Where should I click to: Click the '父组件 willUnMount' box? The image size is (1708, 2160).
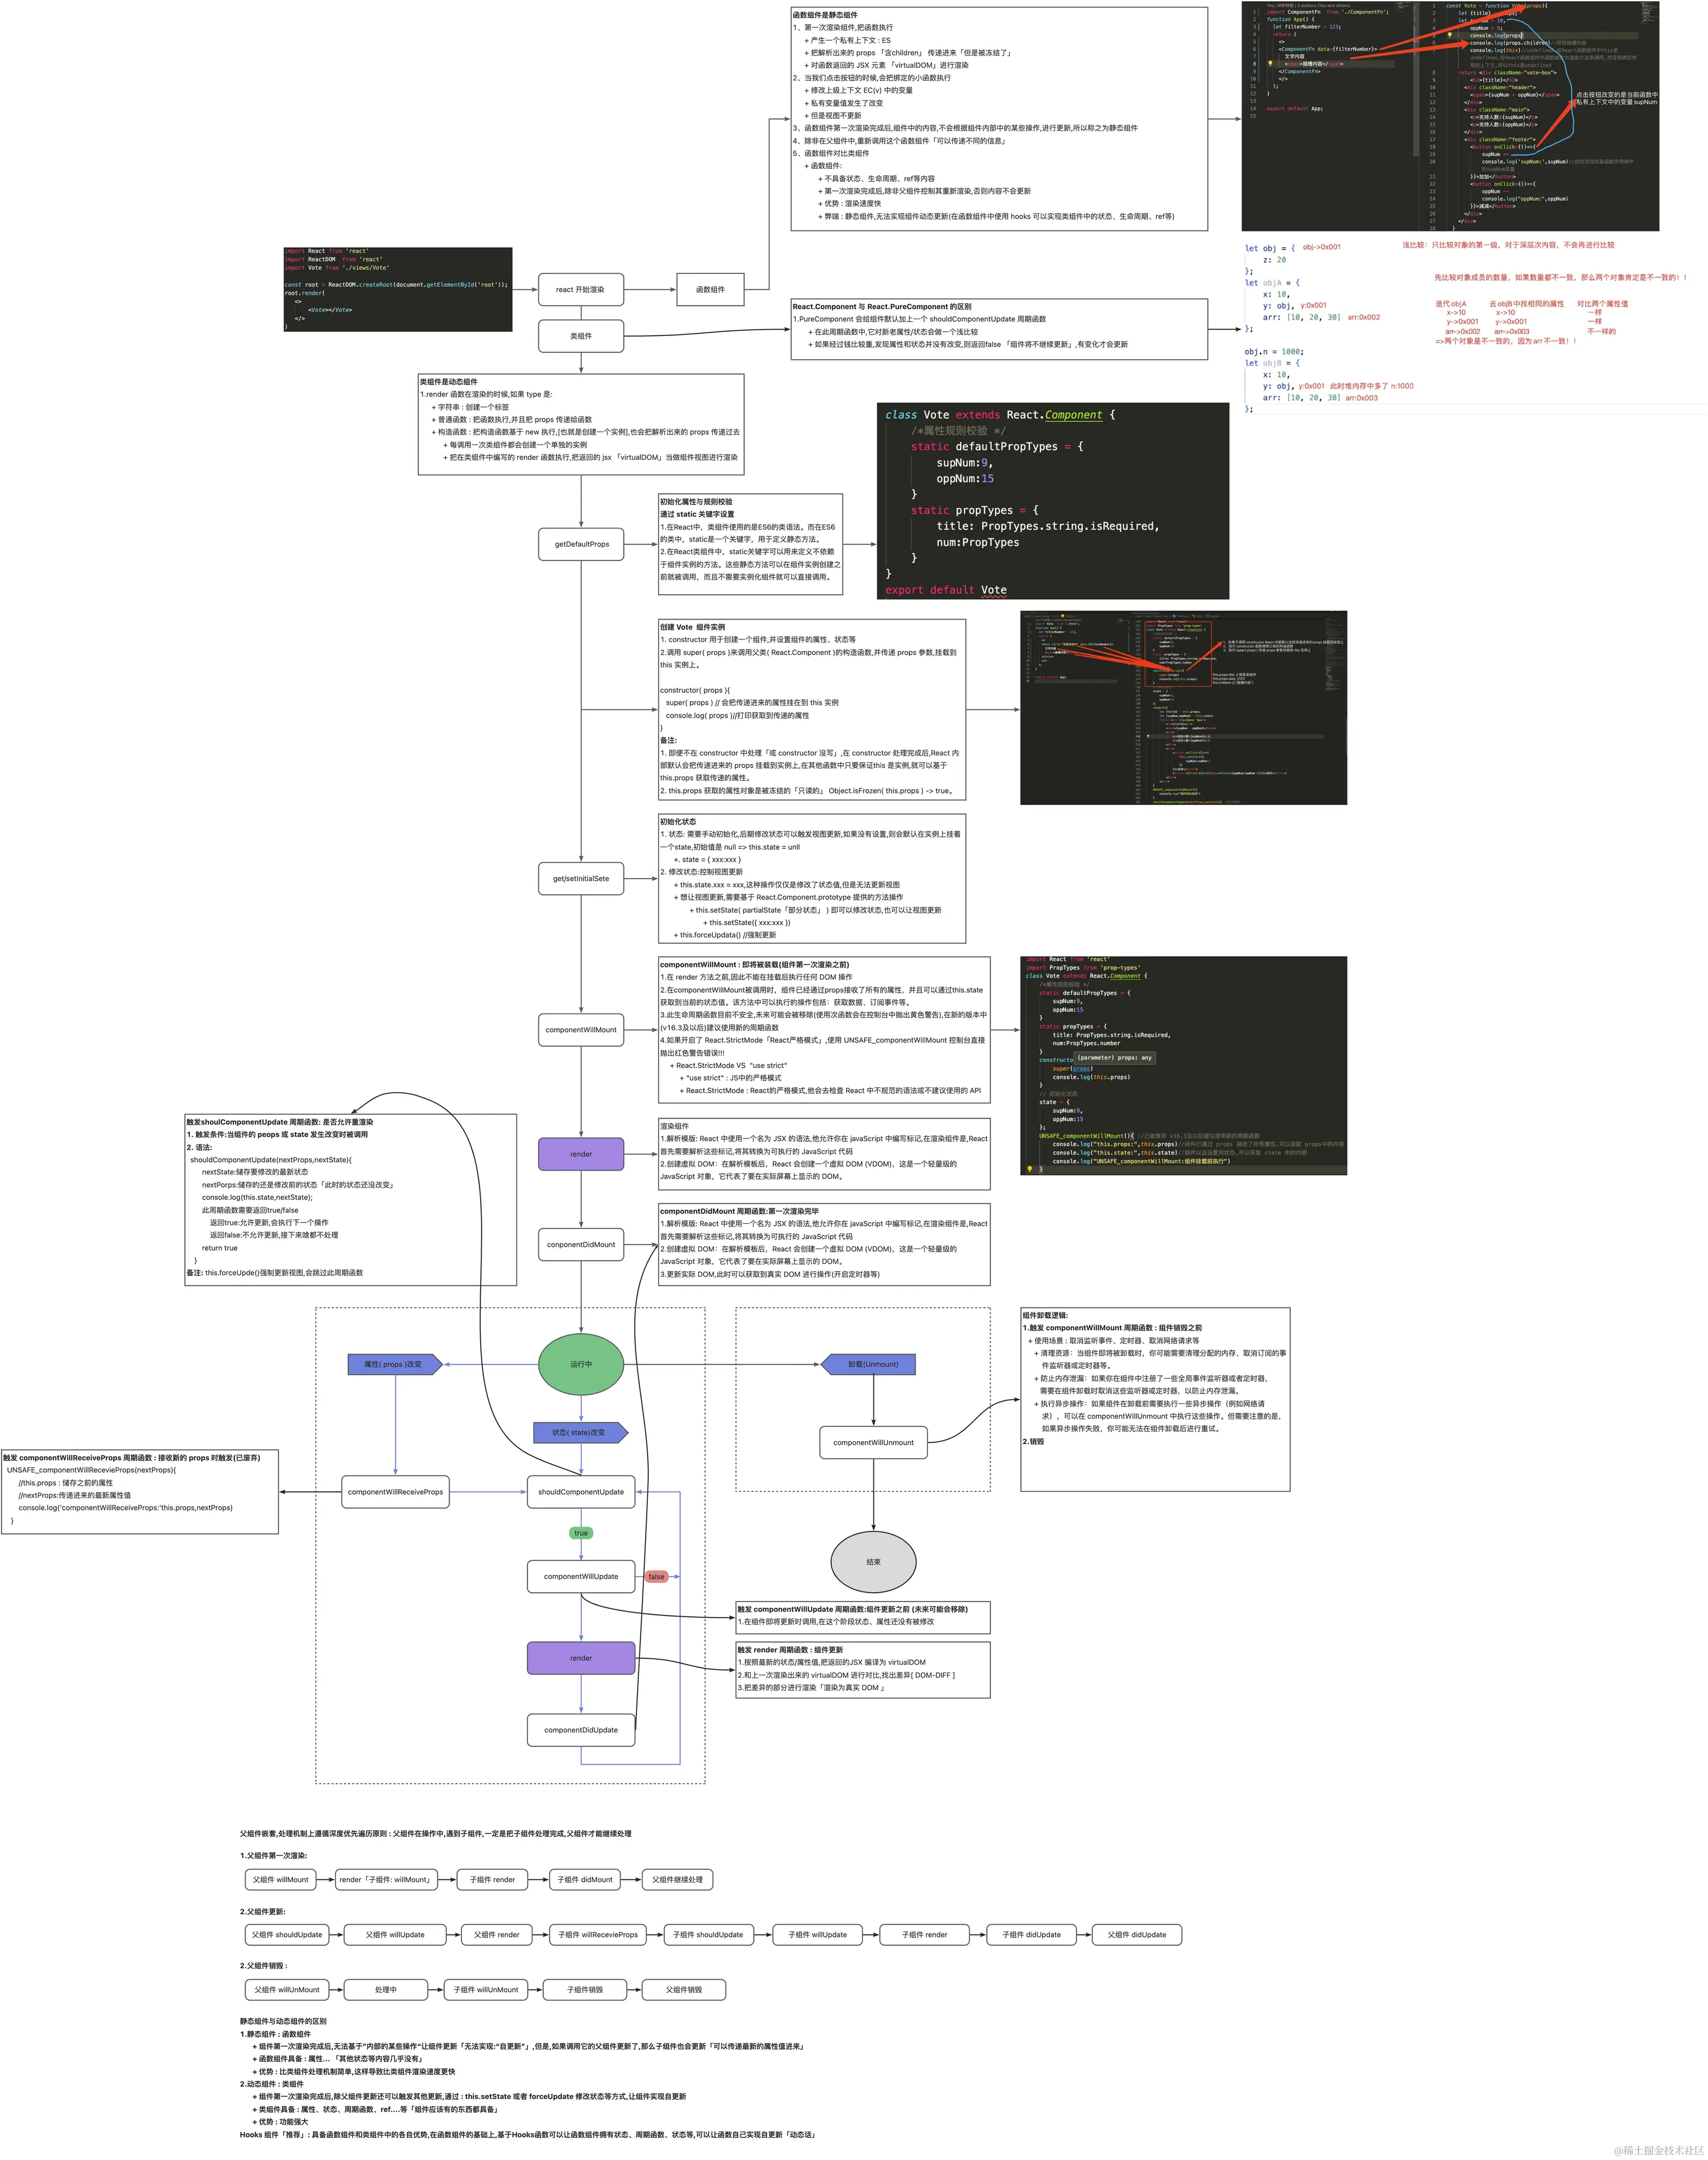coord(287,1990)
